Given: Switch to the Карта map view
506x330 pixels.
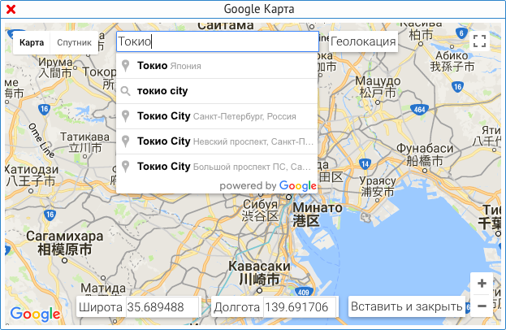Looking at the screenshot, I should (x=32, y=42).
